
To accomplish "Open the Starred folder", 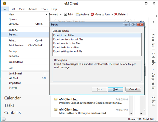I will pyautogui.click(x=13, y=88).
